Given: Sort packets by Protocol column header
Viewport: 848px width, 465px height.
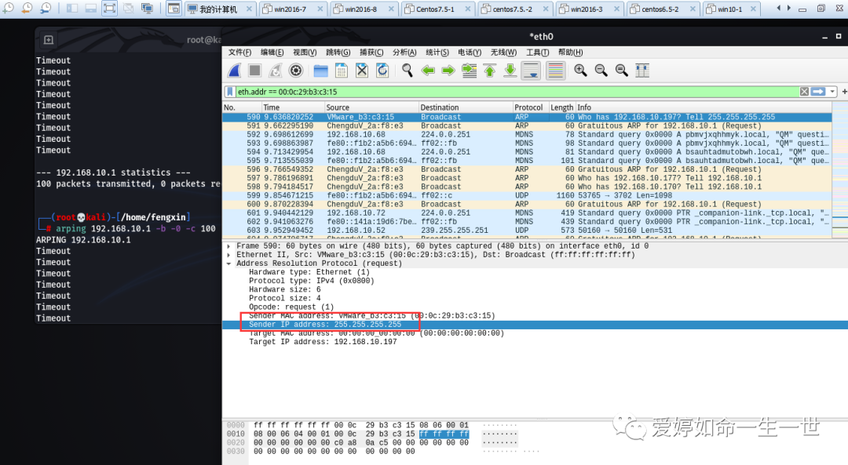Looking at the screenshot, I should click(x=531, y=107).
